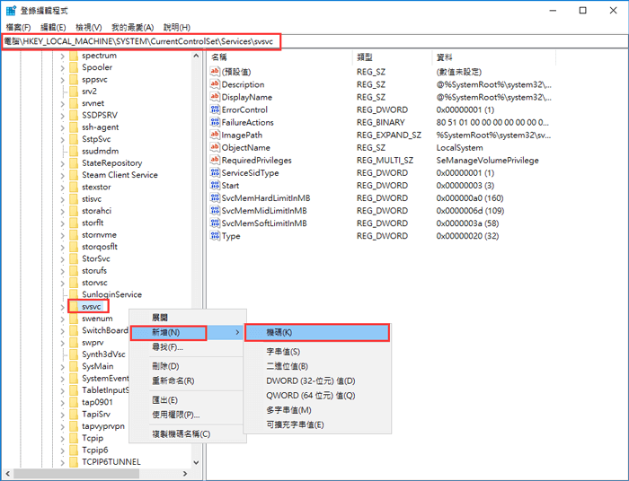Image resolution: width=629 pixels, height=481 pixels.
Task: Click the SvcMemMidLimitInMB value icon
Action: point(215,211)
